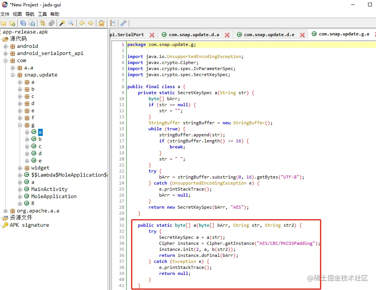Viewport: 376px width, 290px height.
Task: Expand the org.apache.a.a package node
Action: click(x=6, y=211)
